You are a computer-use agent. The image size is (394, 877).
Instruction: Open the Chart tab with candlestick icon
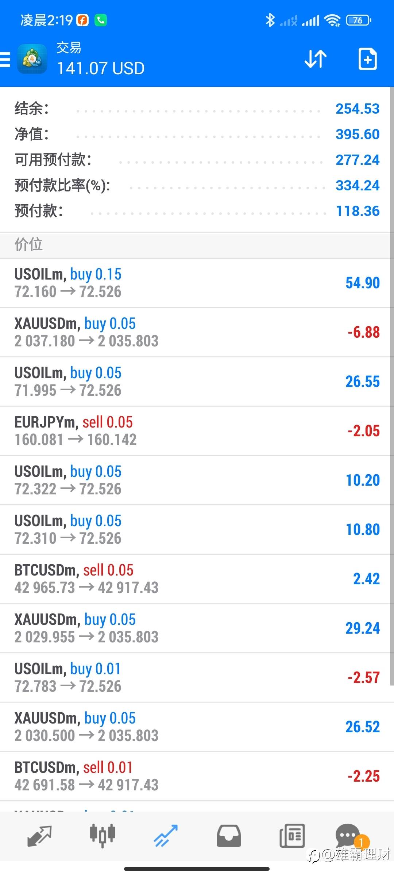coord(103,836)
